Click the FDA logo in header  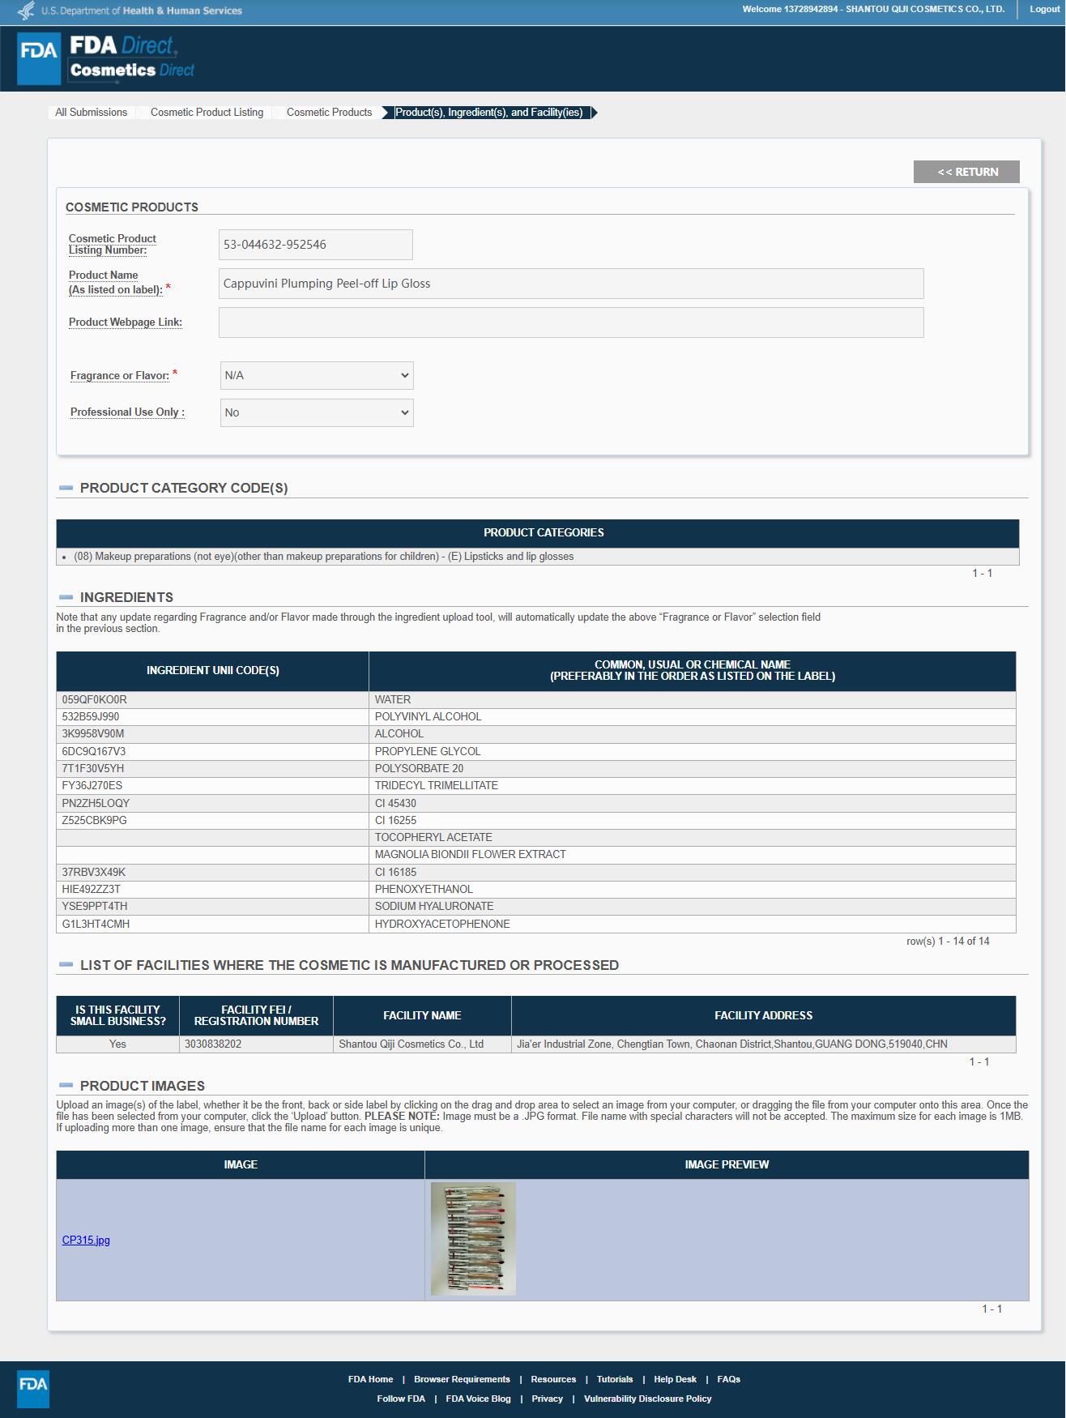click(39, 58)
